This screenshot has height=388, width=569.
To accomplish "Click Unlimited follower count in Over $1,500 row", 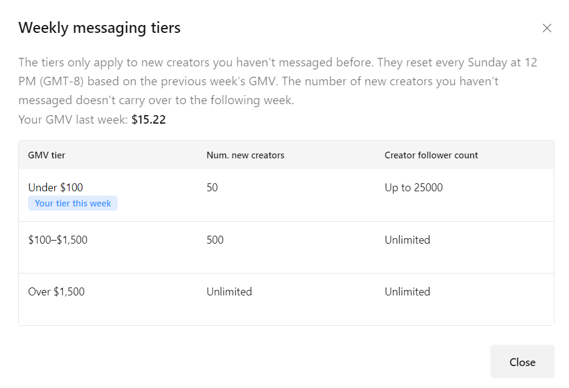I will pyautogui.click(x=408, y=292).
